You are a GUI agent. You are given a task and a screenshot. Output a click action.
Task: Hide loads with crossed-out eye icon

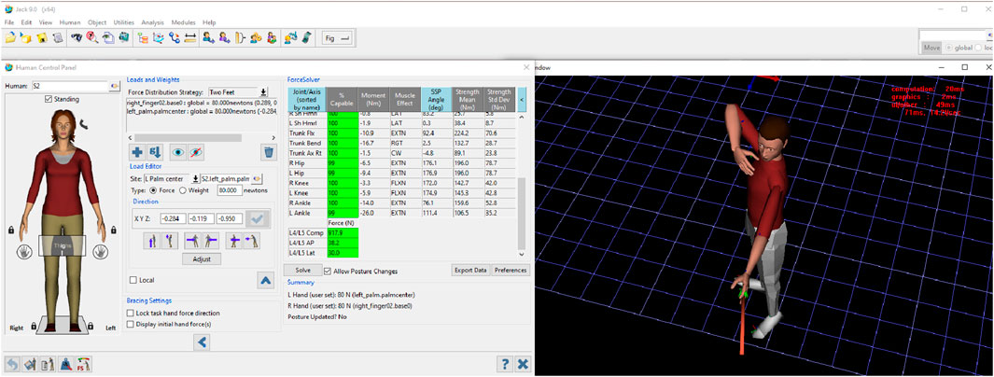197,151
